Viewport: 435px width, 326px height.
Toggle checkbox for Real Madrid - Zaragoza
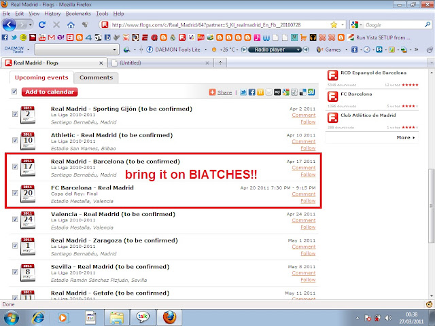[15, 246]
